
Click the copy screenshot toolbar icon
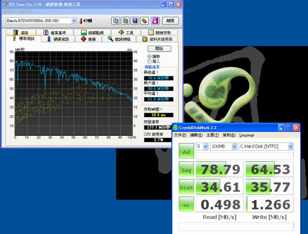(125, 21)
